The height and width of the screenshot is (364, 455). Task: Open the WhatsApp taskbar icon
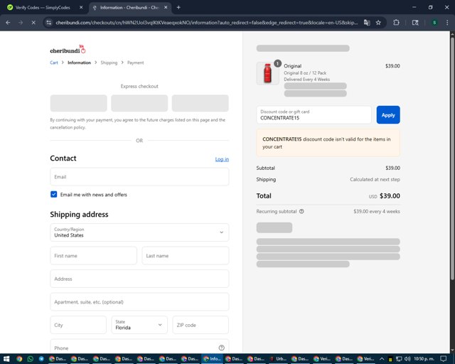click(30, 359)
